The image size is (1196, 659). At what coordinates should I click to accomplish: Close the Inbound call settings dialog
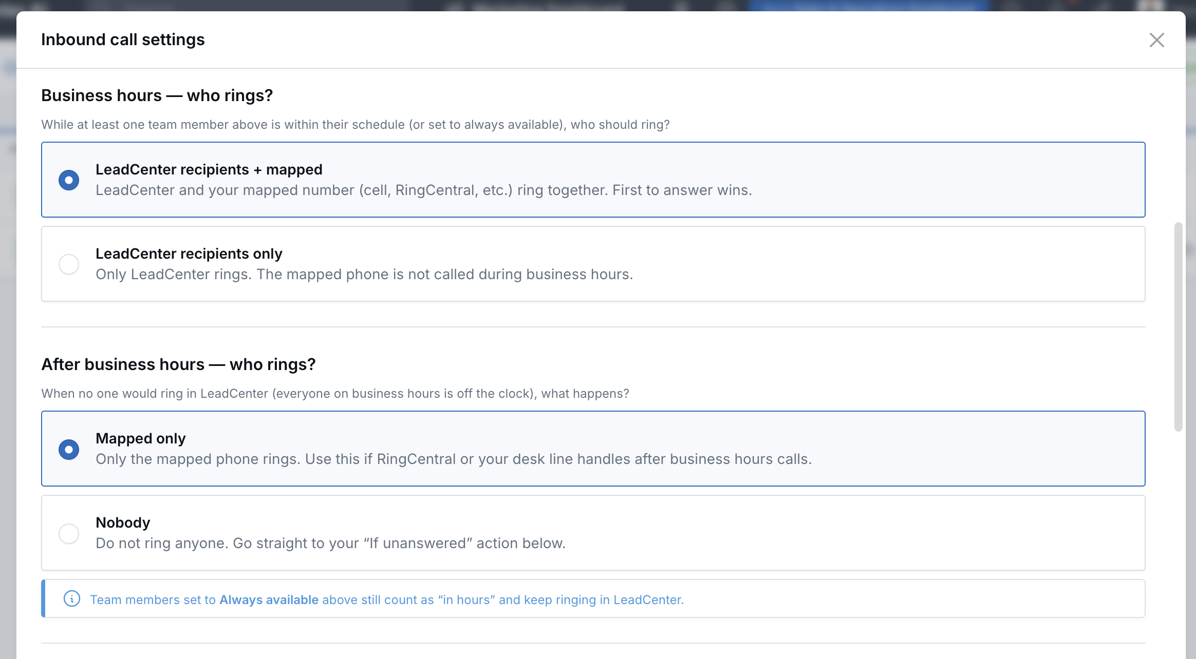click(1156, 40)
